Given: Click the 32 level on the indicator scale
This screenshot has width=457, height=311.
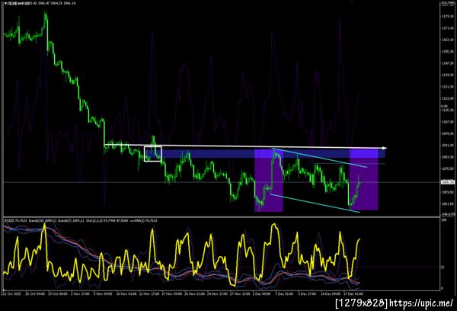Looking at the screenshot, I should click(443, 267).
